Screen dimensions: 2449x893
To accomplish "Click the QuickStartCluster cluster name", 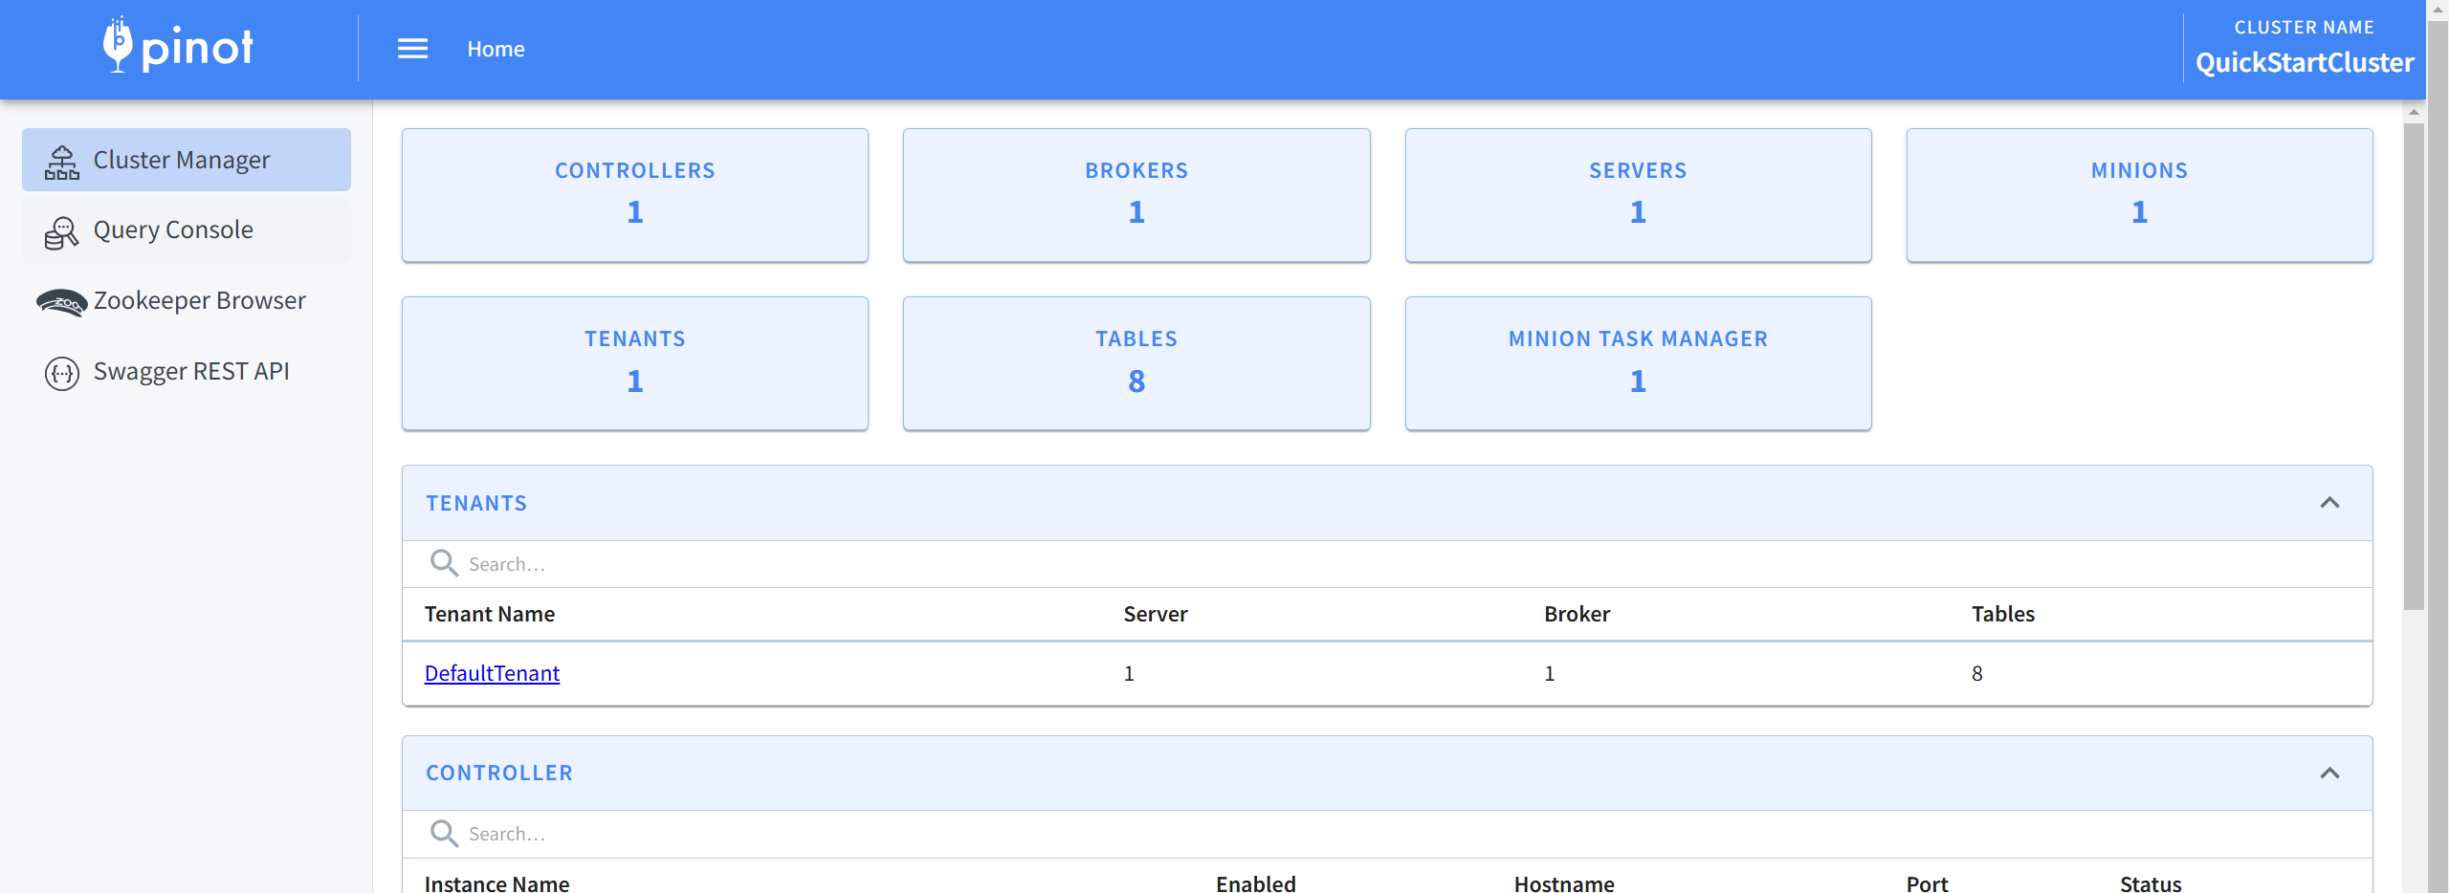I will [x=2305, y=63].
